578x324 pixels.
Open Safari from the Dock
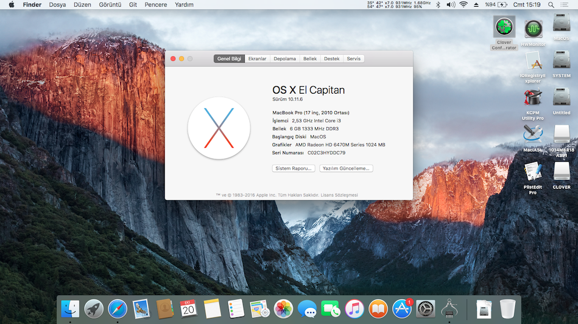[x=117, y=309]
